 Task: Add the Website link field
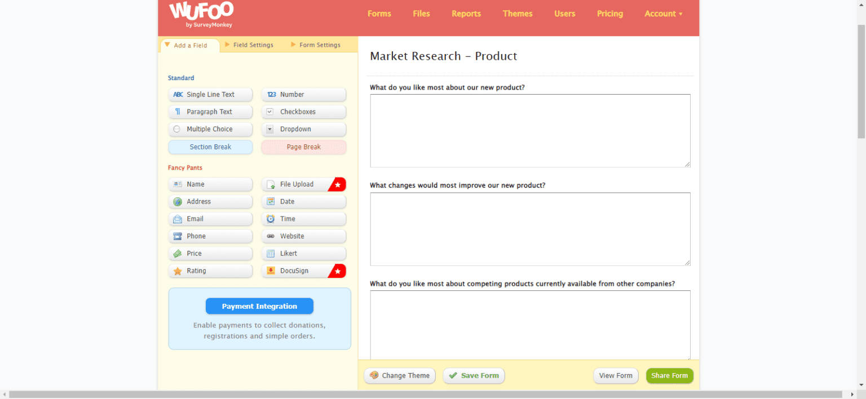click(x=303, y=237)
